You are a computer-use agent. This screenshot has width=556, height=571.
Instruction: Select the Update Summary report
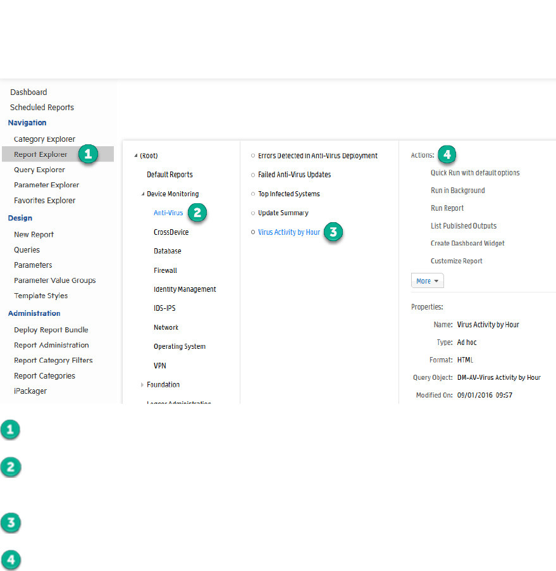[283, 213]
